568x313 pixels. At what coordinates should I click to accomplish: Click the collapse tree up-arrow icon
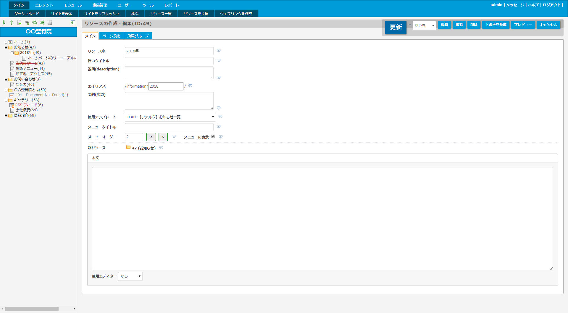[x=12, y=22]
